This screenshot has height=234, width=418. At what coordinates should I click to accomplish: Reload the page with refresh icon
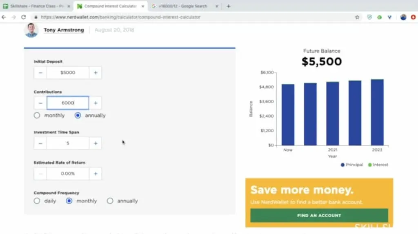coord(23,17)
